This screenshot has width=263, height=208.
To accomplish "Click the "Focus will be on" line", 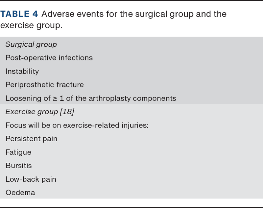I will point(31,125).
